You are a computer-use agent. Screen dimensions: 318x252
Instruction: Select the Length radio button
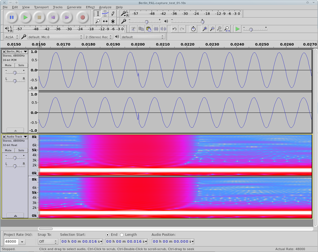pos(122,235)
